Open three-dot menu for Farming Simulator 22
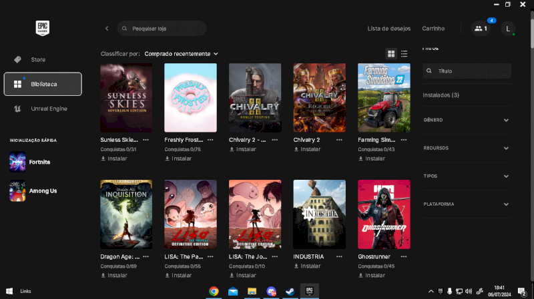The image size is (534, 299). (404, 140)
